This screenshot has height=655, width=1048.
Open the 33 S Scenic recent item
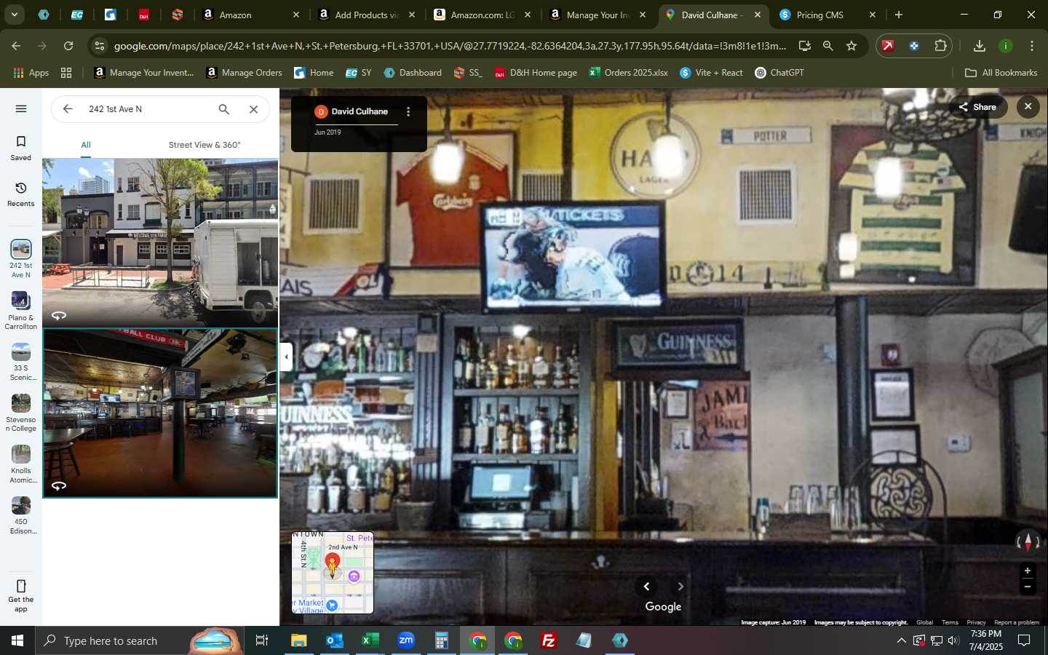20,362
